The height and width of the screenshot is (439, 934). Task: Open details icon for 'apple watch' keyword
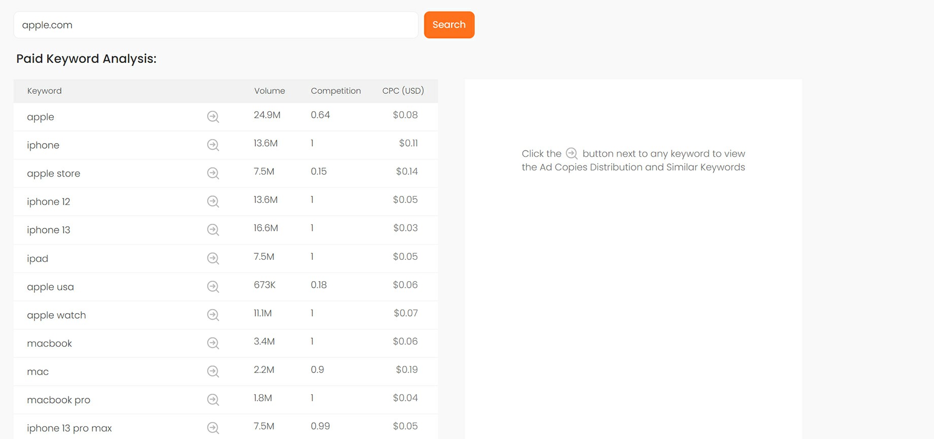coord(213,315)
